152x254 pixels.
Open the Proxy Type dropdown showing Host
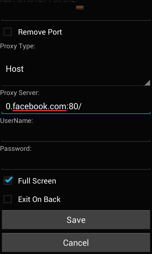click(76, 69)
